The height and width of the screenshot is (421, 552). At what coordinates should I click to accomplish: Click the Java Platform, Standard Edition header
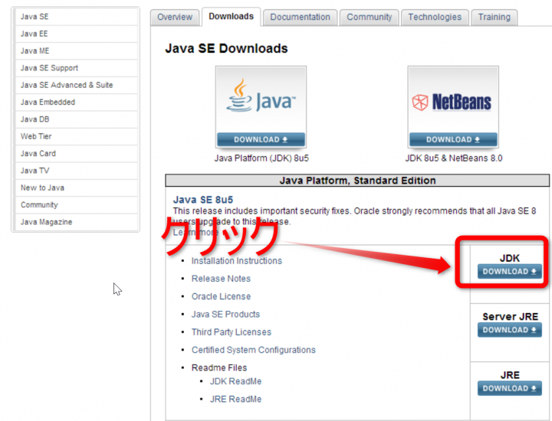click(x=357, y=181)
